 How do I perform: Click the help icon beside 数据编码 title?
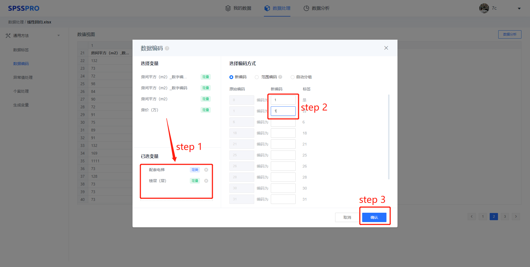[167, 48]
